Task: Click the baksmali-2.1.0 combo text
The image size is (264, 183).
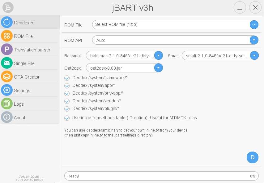Action: pos(122,56)
